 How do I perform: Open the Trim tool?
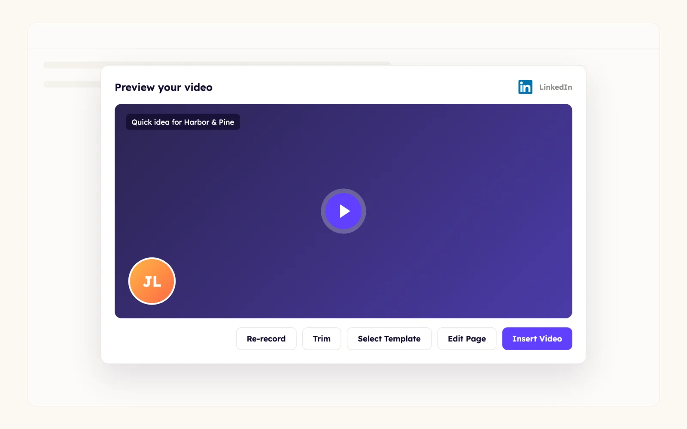(x=322, y=338)
